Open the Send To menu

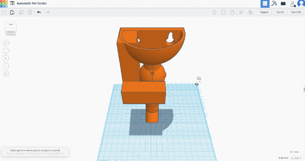pos(296,12)
